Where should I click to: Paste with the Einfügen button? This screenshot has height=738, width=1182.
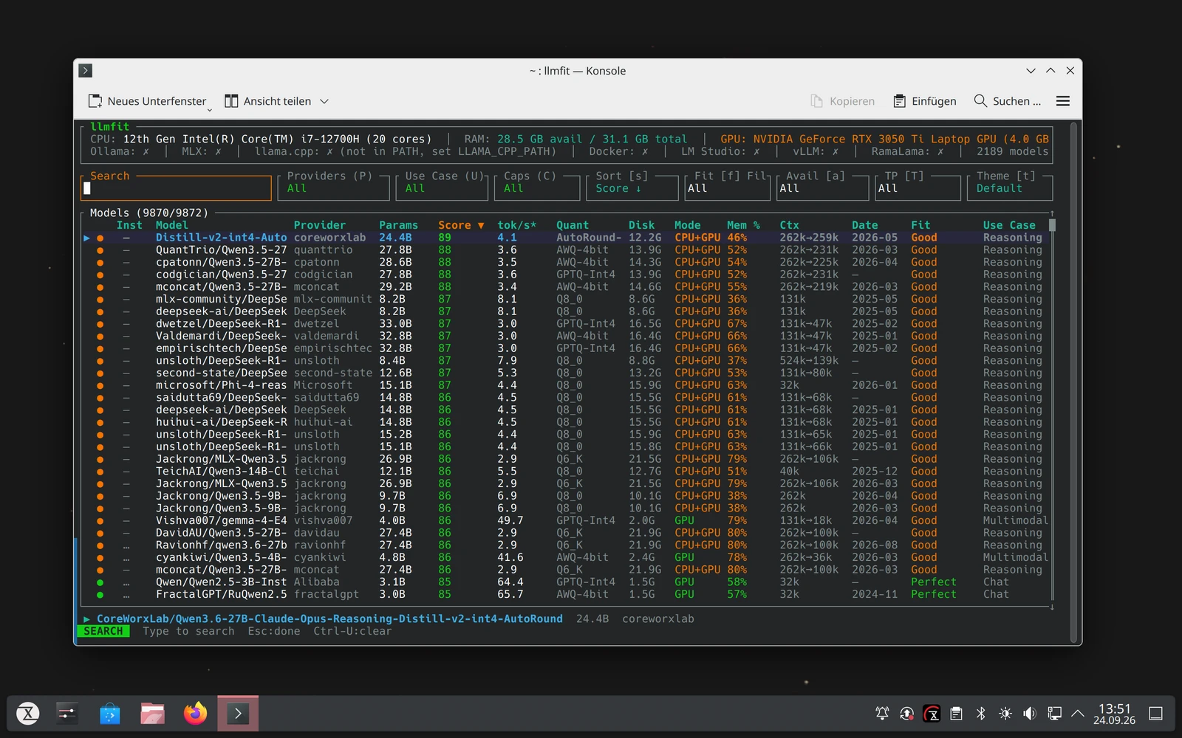(x=925, y=101)
